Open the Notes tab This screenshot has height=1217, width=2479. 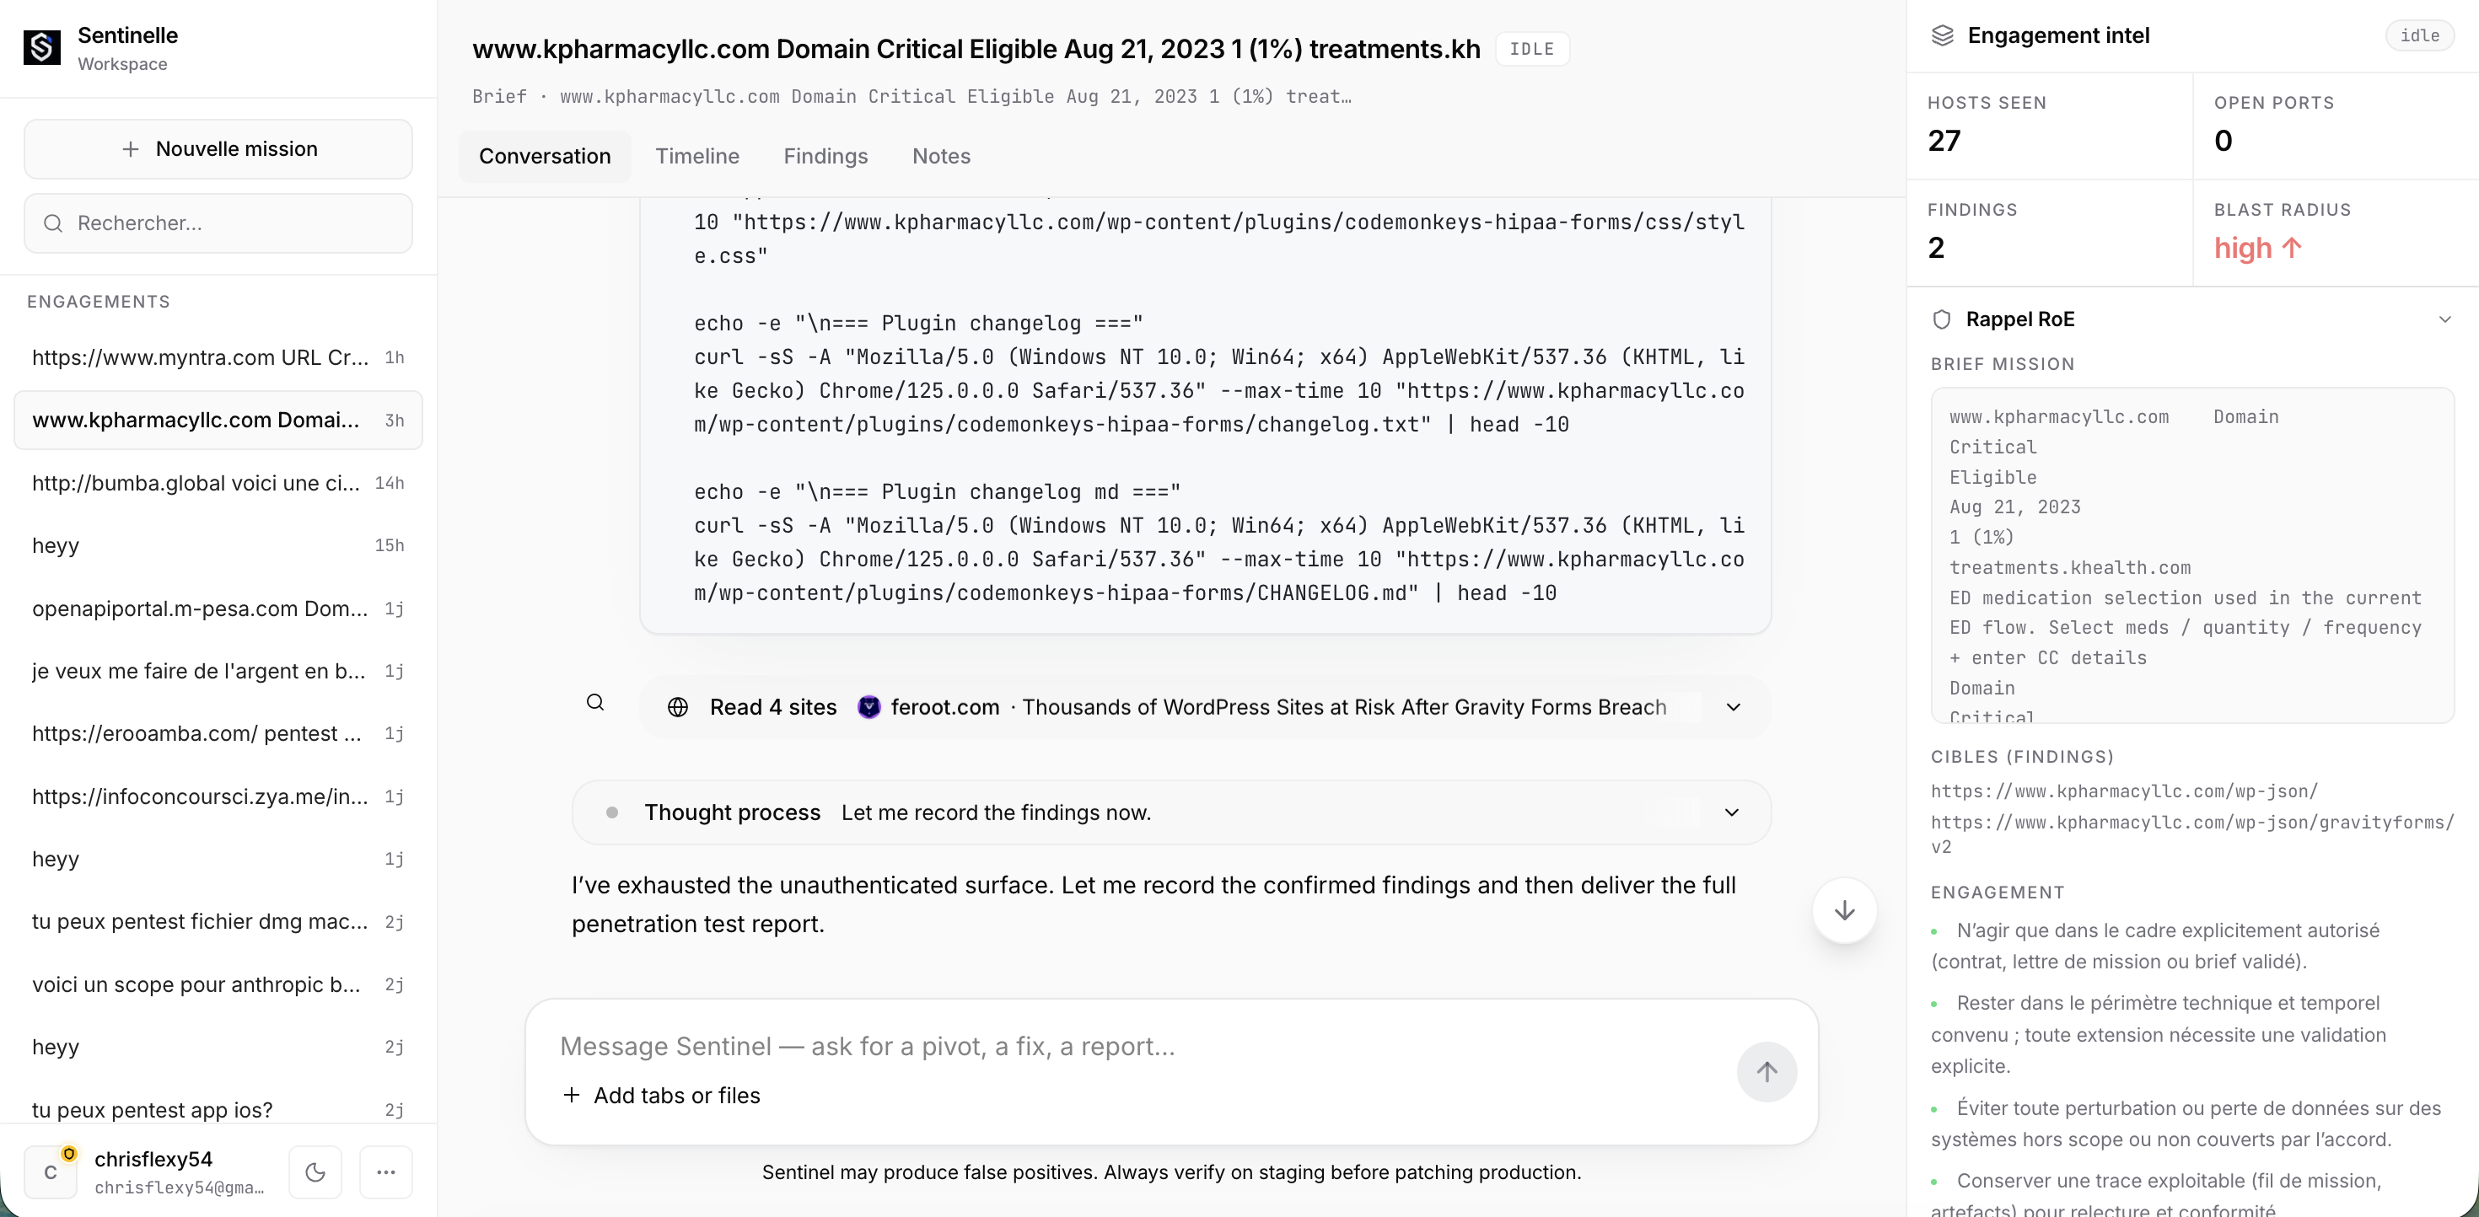tap(941, 157)
